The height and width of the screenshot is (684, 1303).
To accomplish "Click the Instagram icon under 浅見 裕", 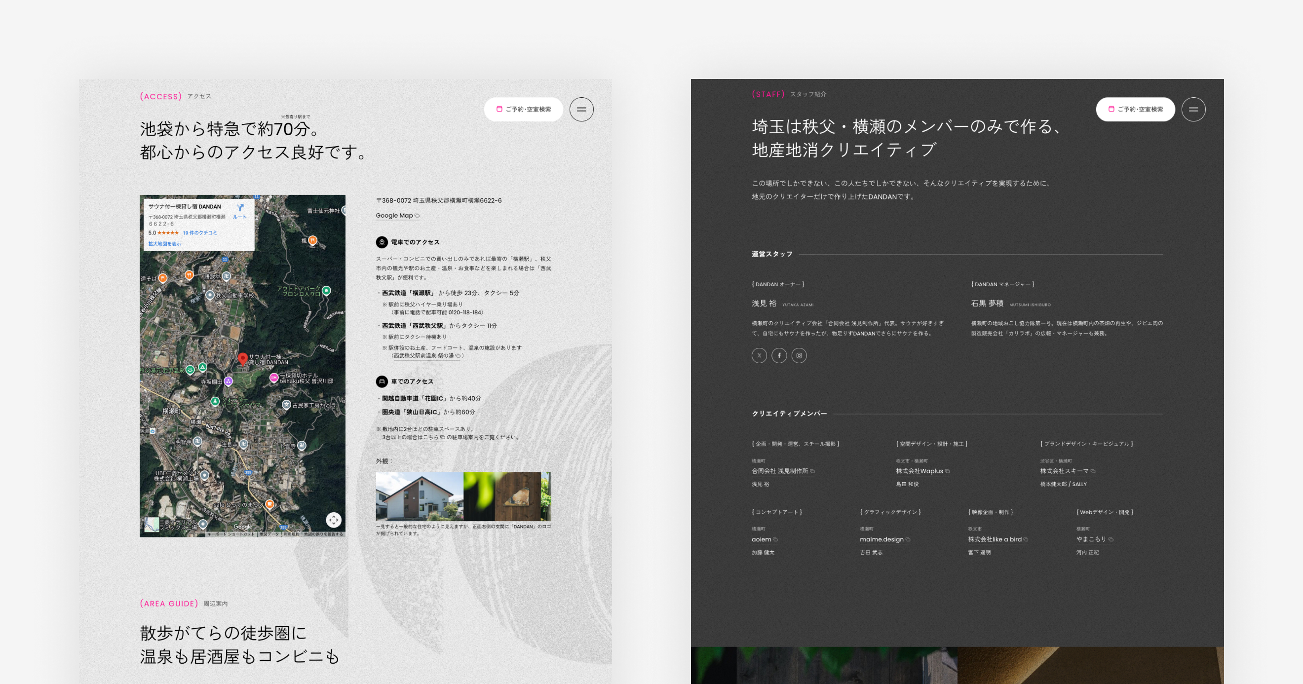I will point(799,356).
